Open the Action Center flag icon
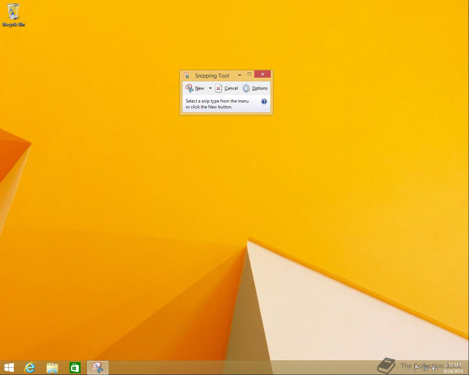469x375 pixels. click(x=417, y=368)
